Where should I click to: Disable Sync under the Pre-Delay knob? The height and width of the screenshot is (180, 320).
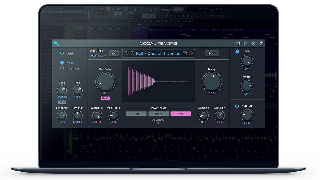pos(105,98)
